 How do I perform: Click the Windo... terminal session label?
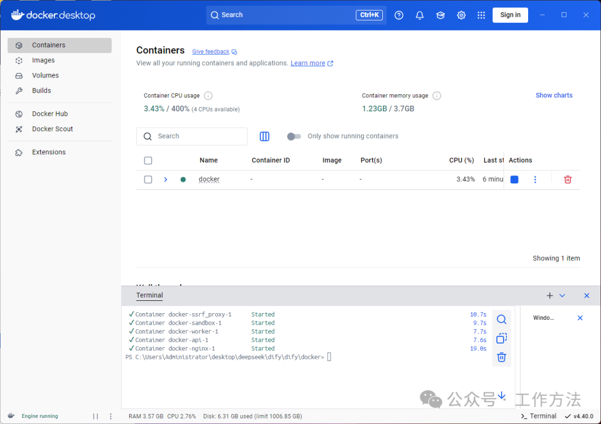tap(543, 318)
